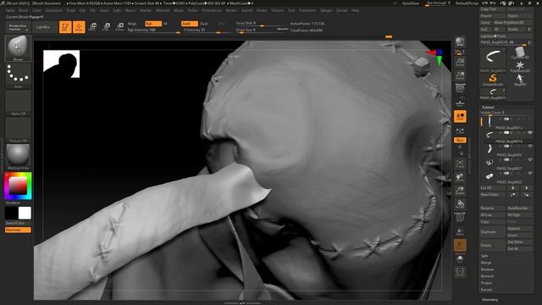Image resolution: width=542 pixels, height=305 pixels.
Task: Toggle the Zadd mode button
Action: tap(190, 24)
